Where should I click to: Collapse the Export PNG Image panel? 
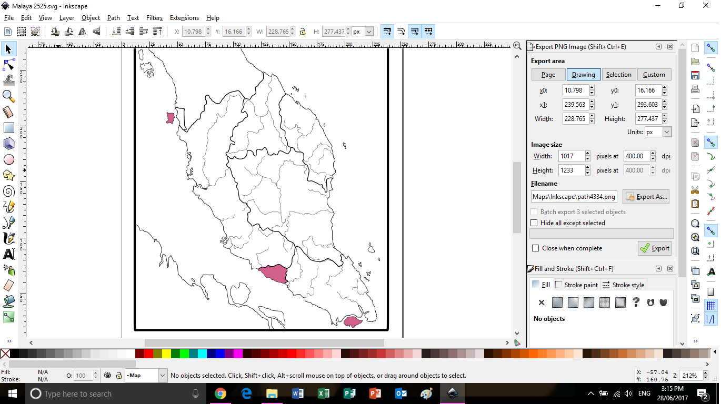pos(659,47)
